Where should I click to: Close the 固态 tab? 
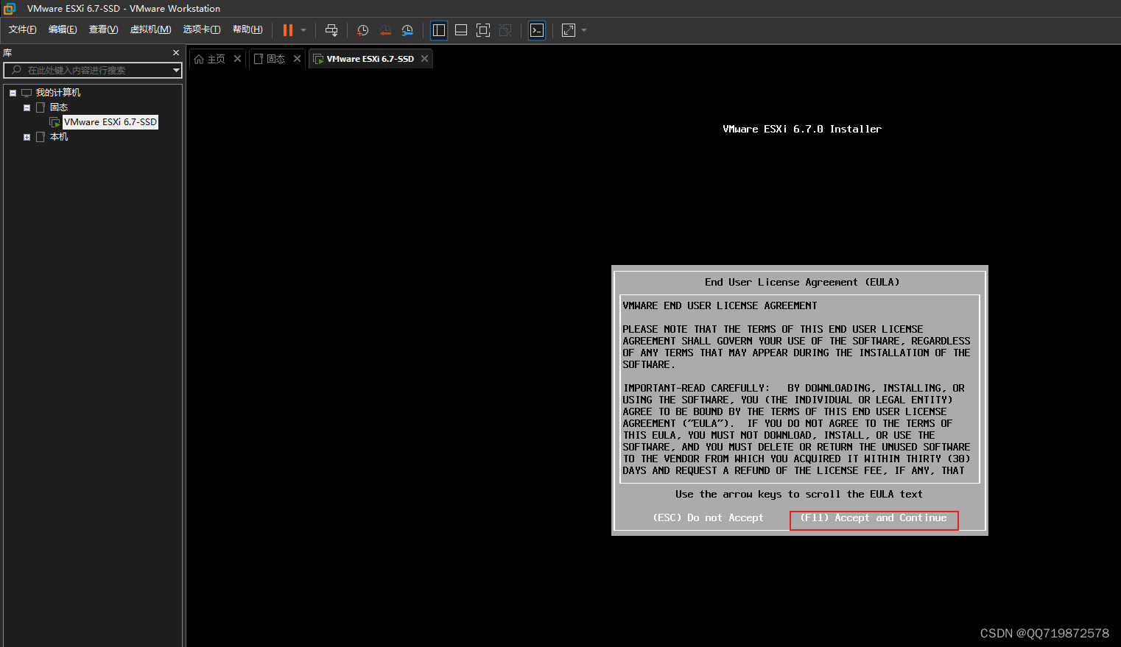click(297, 59)
